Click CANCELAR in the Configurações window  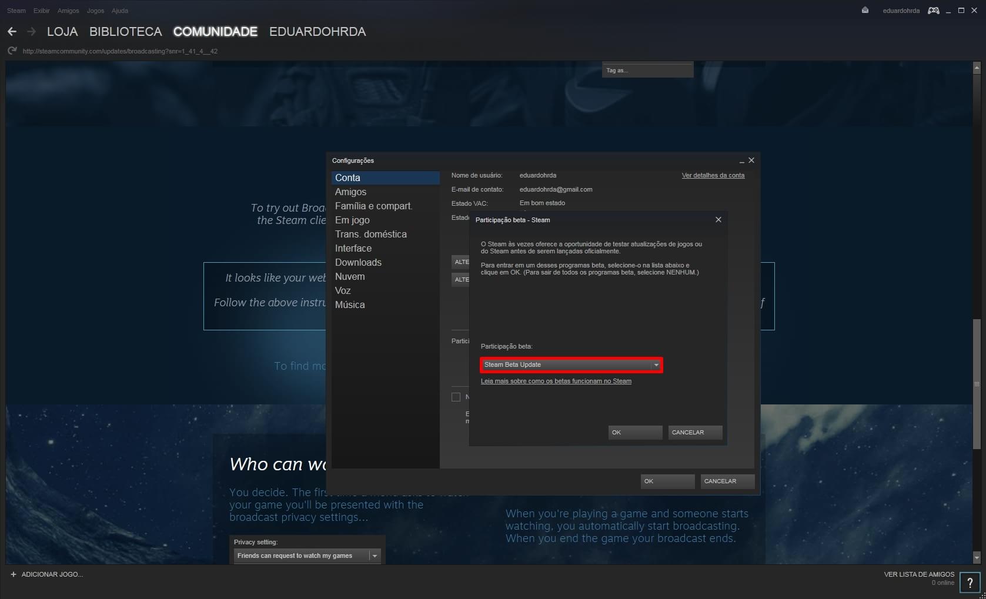[728, 481]
